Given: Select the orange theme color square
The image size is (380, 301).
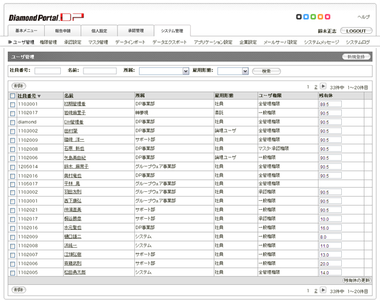Looking at the screenshot, I should [x=320, y=17].
